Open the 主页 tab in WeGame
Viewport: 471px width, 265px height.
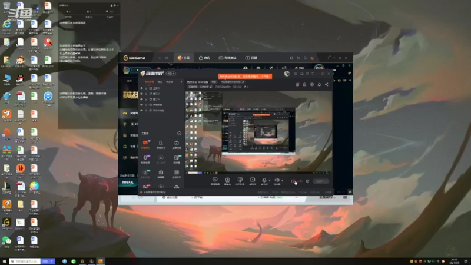184,58
